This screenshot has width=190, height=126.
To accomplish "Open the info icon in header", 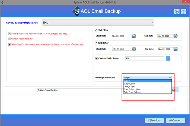I will click(183, 12).
